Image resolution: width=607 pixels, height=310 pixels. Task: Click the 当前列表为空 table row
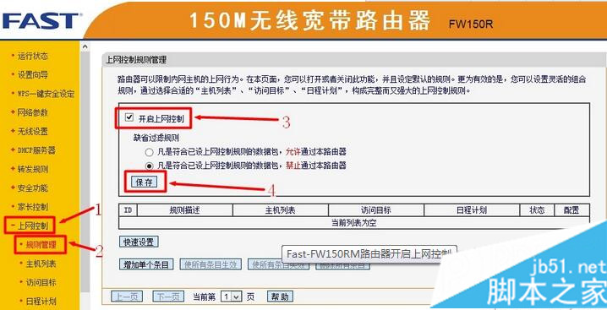pos(354,222)
